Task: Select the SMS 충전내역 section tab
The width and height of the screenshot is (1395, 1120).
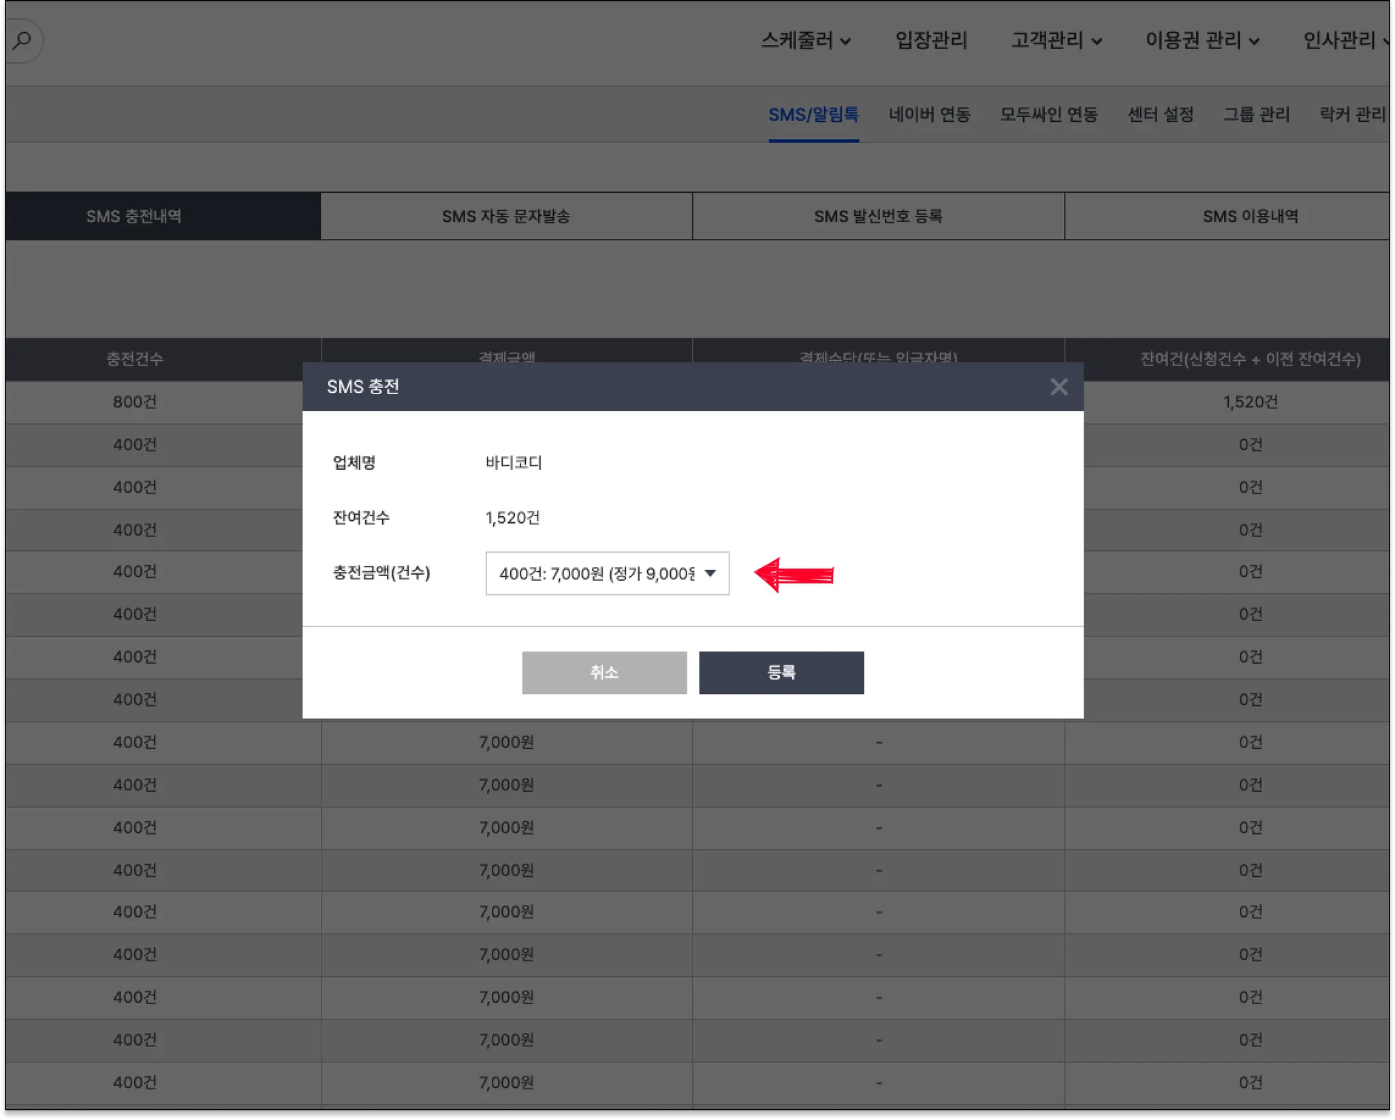Action: pos(134,217)
